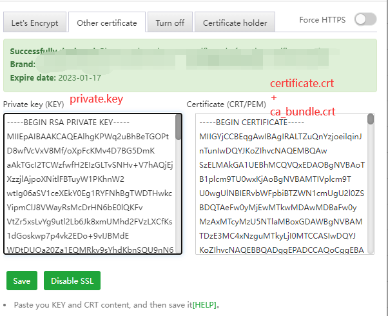The height and width of the screenshot is (316, 388).
Task: Click the Private key box scrollbar thumb
Action: [178, 127]
